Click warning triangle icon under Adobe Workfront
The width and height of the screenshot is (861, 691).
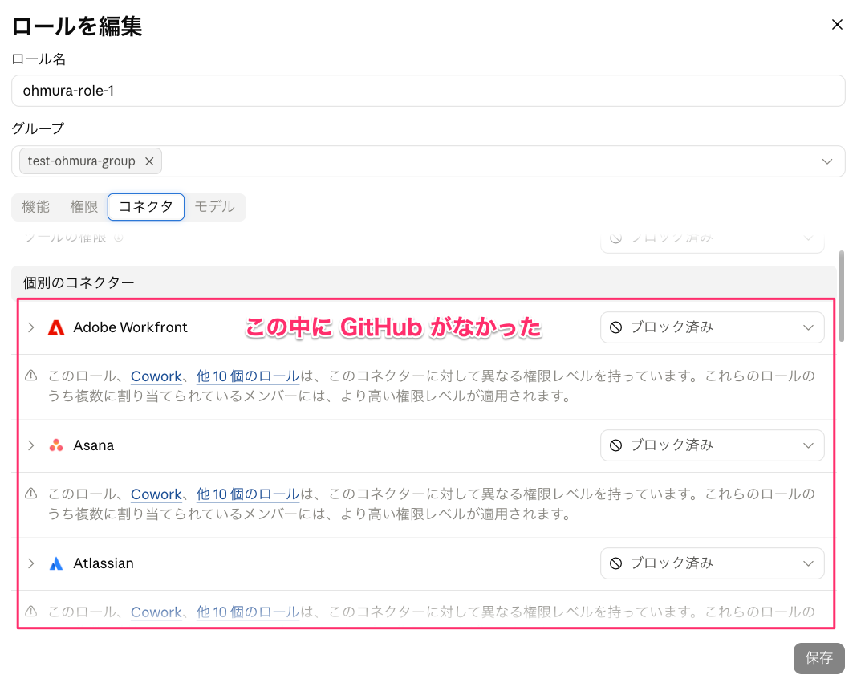click(31, 376)
